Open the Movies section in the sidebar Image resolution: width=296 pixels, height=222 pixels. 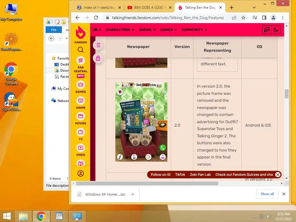(x=81, y=119)
